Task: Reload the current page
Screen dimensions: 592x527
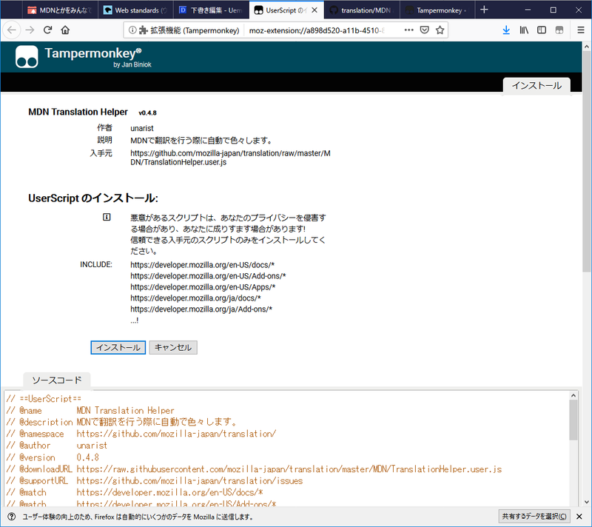Action: click(x=47, y=30)
